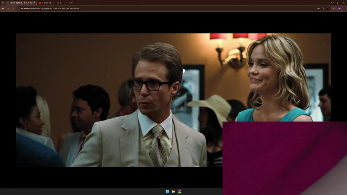Click the Chrome icon in the taskbar

coord(179,192)
